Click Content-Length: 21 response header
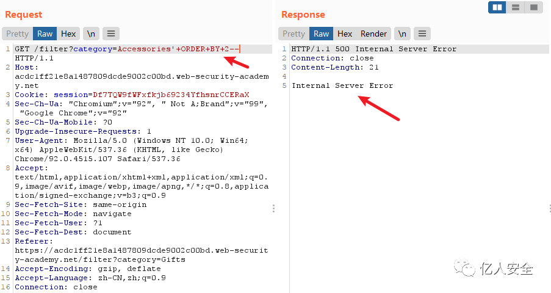The image size is (551, 293). pos(335,67)
